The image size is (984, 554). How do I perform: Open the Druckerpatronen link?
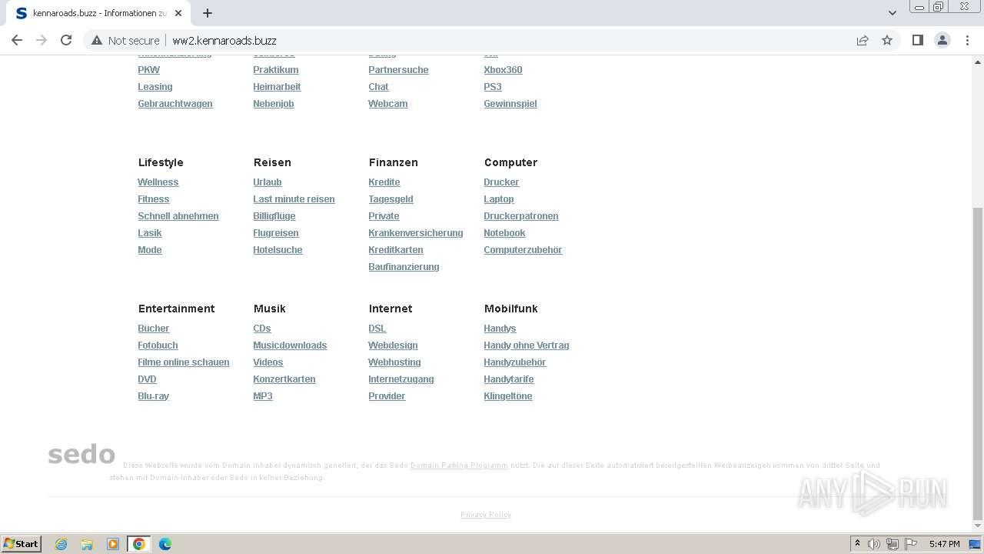[x=521, y=216]
